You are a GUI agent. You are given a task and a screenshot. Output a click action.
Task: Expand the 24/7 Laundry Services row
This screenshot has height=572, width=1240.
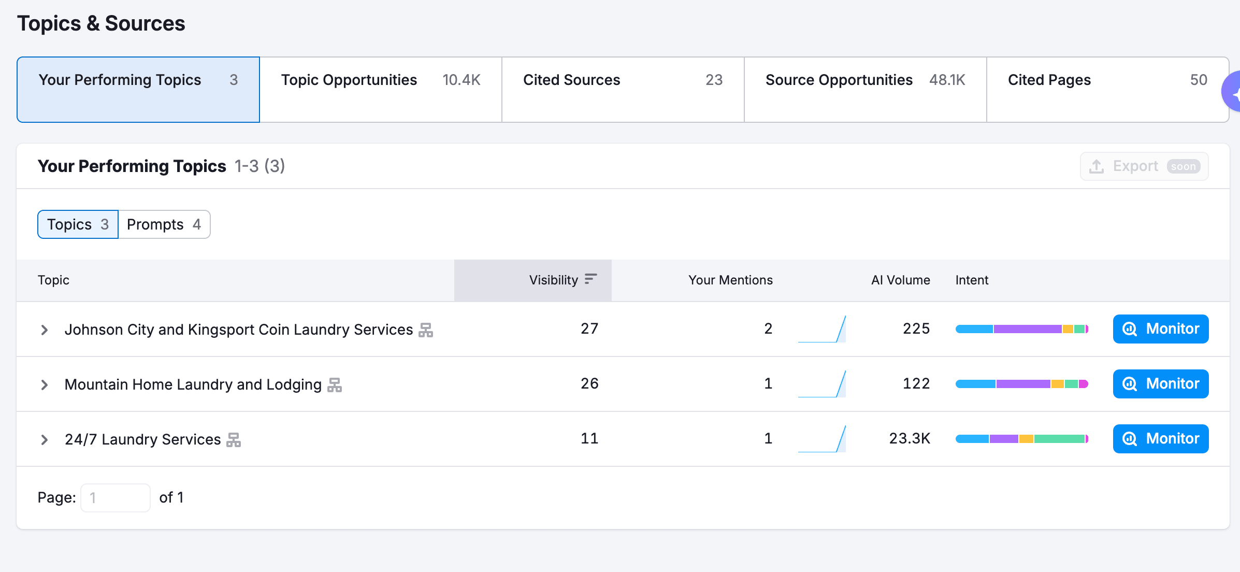45,440
